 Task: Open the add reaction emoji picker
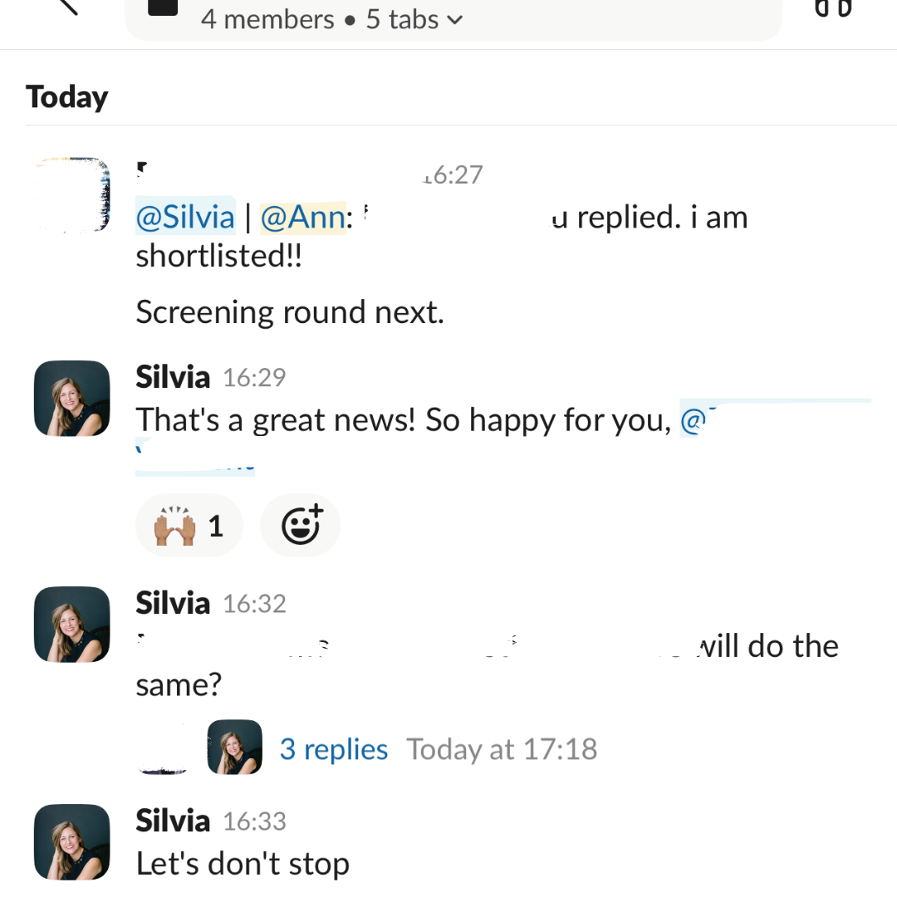pos(300,525)
